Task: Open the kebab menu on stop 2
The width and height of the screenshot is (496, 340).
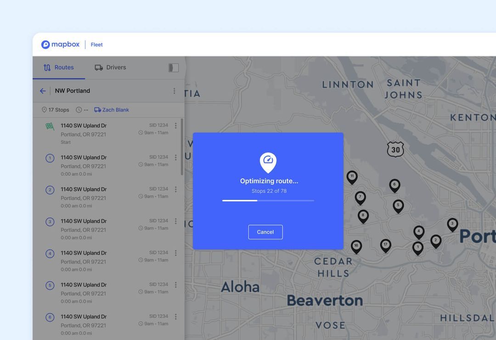Action: coord(175,189)
